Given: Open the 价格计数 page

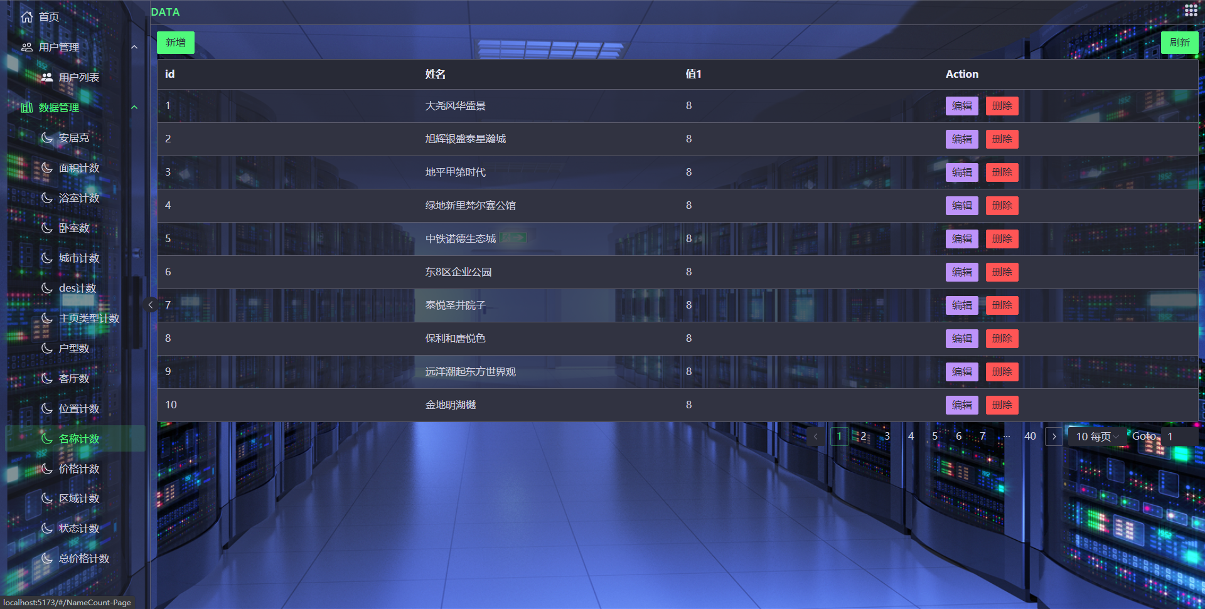Looking at the screenshot, I should [75, 469].
